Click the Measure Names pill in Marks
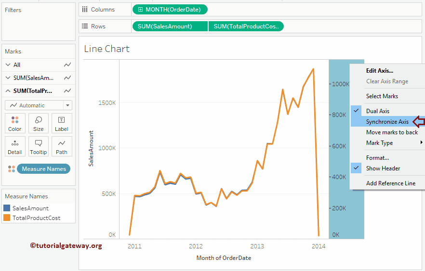The image size is (425, 271). (44, 169)
